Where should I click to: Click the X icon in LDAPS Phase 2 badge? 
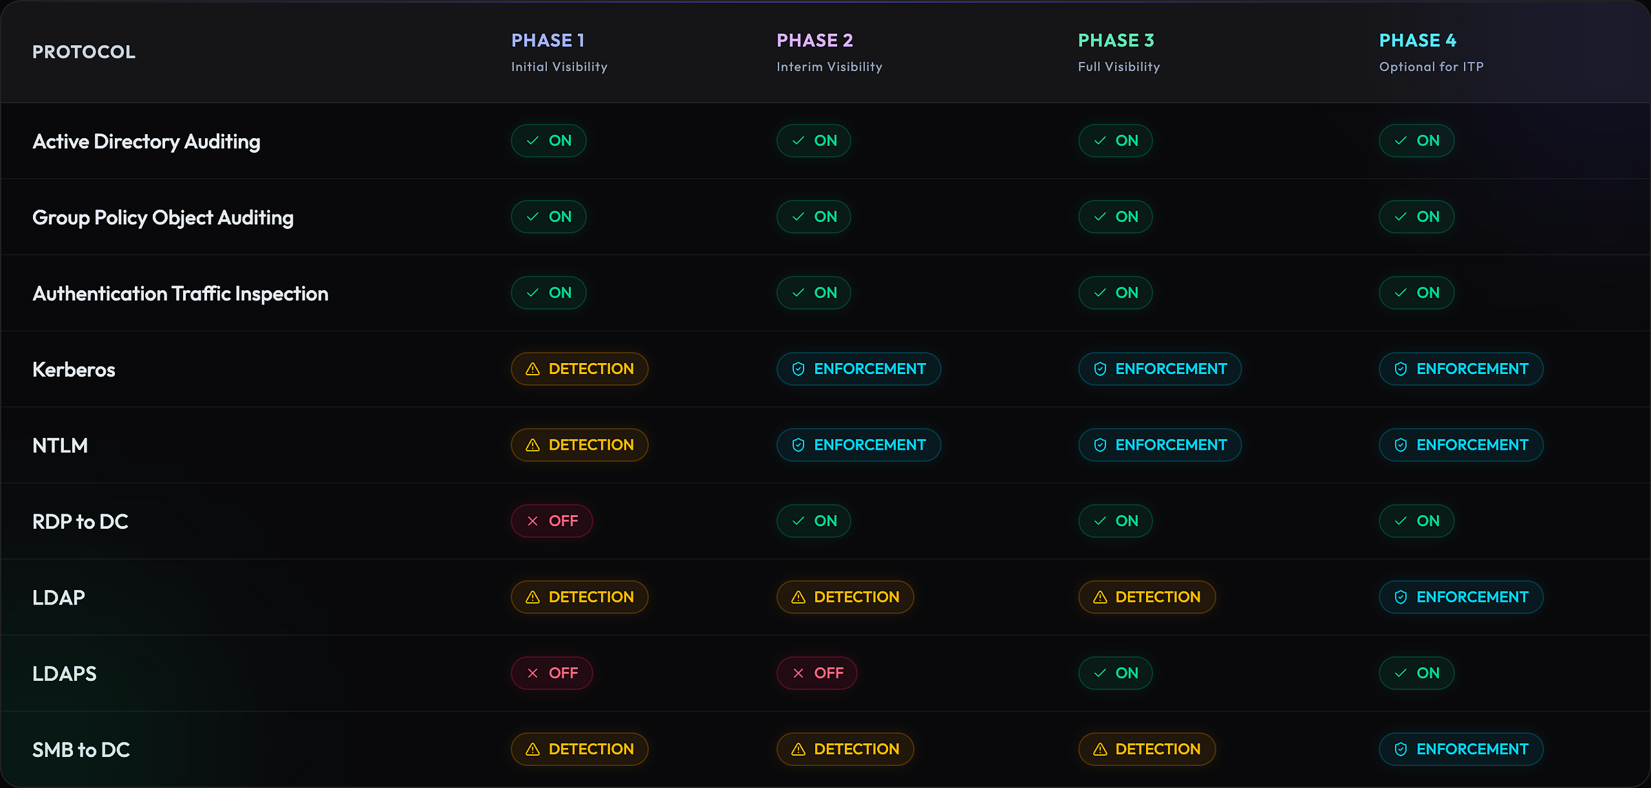(798, 673)
